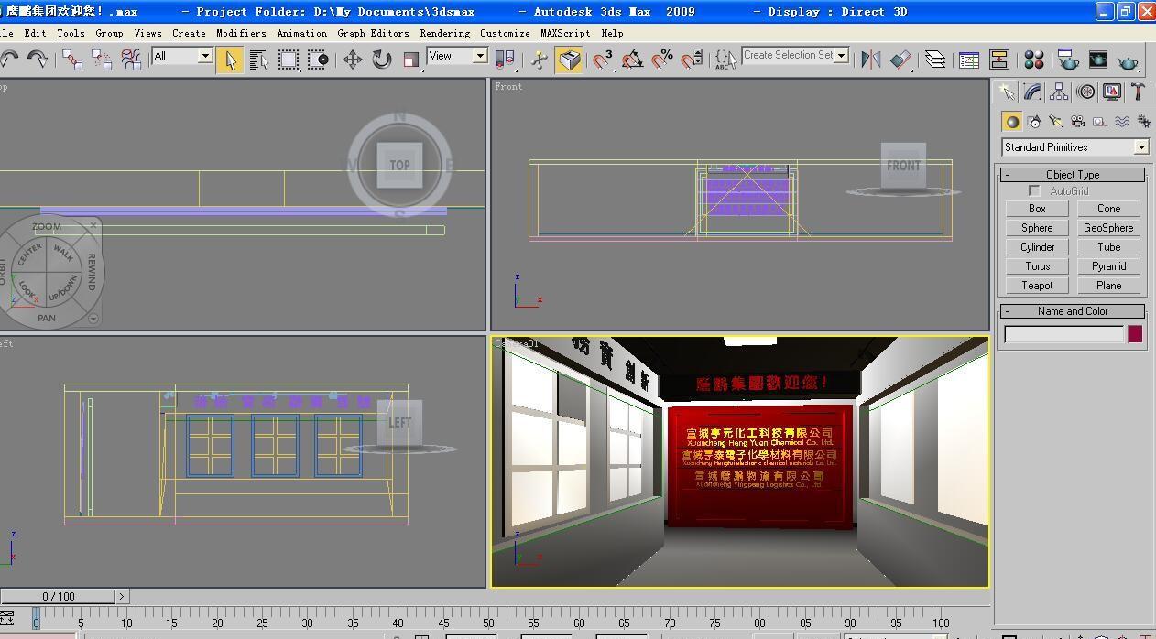1156x639 pixels.
Task: Select the Cameras category icon
Action: [1078, 121]
